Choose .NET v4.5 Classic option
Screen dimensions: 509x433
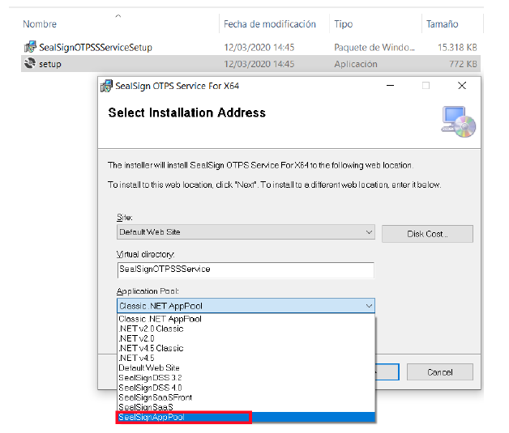(x=152, y=348)
